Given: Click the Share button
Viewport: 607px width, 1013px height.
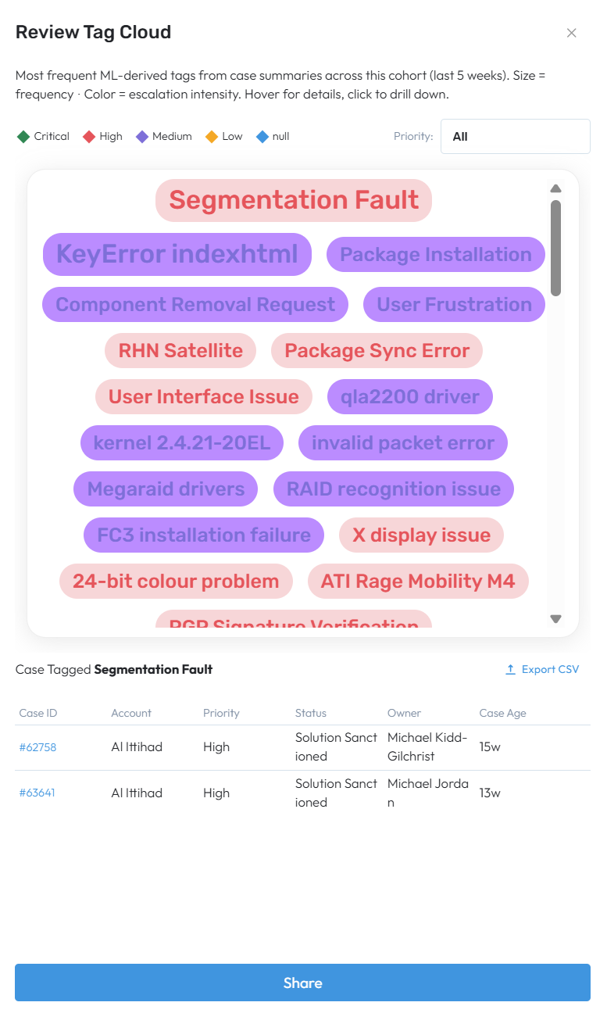Looking at the screenshot, I should tap(303, 983).
